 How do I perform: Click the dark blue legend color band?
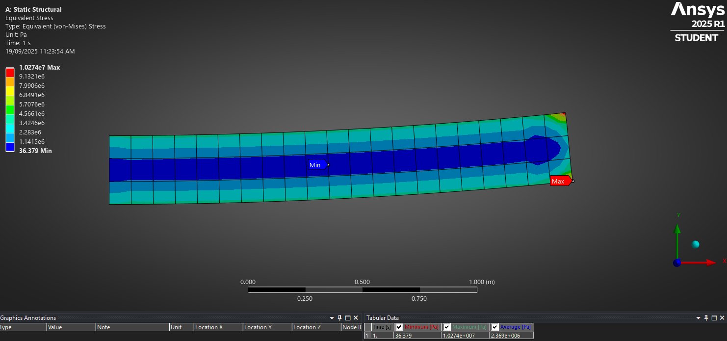10,146
